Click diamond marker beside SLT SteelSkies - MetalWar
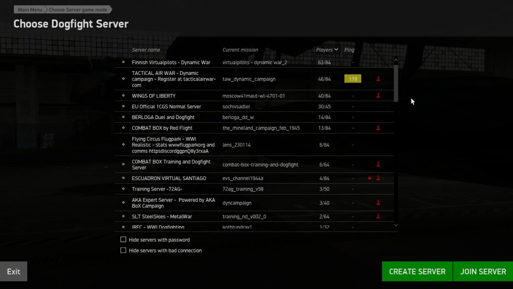The height and width of the screenshot is (289, 513). coord(123,216)
